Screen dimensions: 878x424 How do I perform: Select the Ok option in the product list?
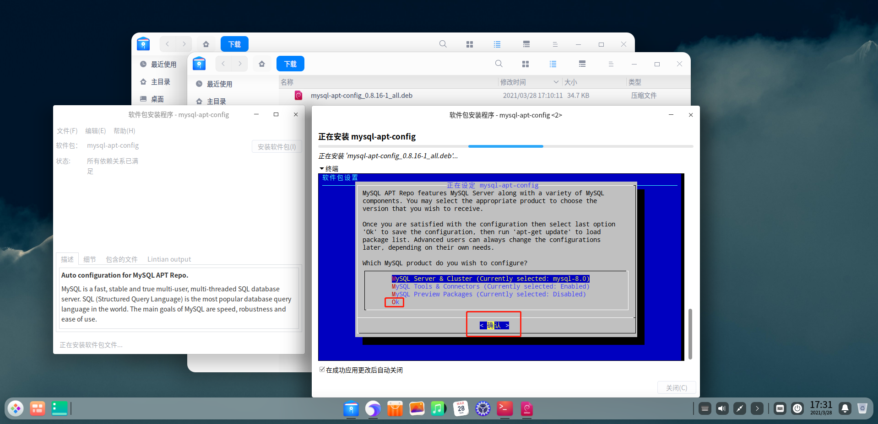[x=396, y=302]
